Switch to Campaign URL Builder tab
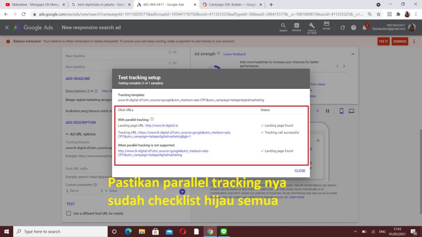The height and width of the screenshot is (237, 422). point(232,5)
